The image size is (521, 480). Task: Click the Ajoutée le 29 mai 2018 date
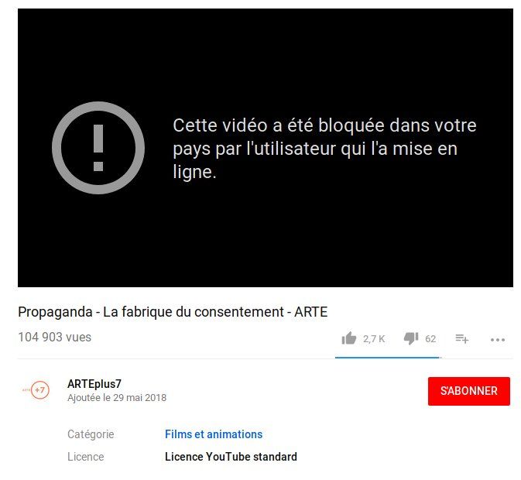(117, 398)
